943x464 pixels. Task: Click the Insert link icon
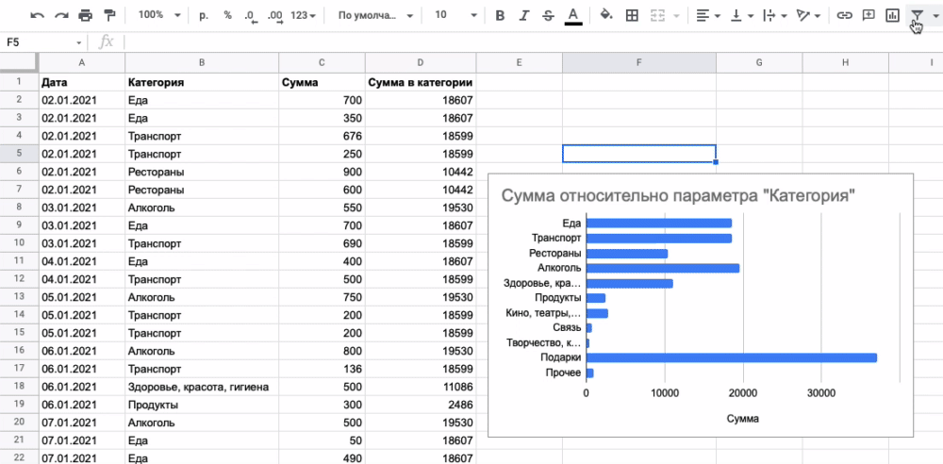[x=845, y=16]
